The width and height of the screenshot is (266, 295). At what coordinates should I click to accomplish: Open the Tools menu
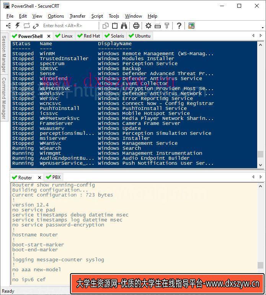pyautogui.click(x=114, y=16)
